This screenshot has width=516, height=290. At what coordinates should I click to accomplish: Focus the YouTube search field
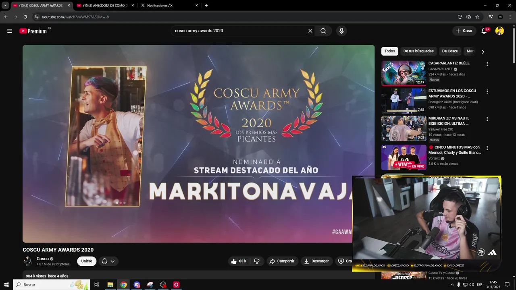240,31
